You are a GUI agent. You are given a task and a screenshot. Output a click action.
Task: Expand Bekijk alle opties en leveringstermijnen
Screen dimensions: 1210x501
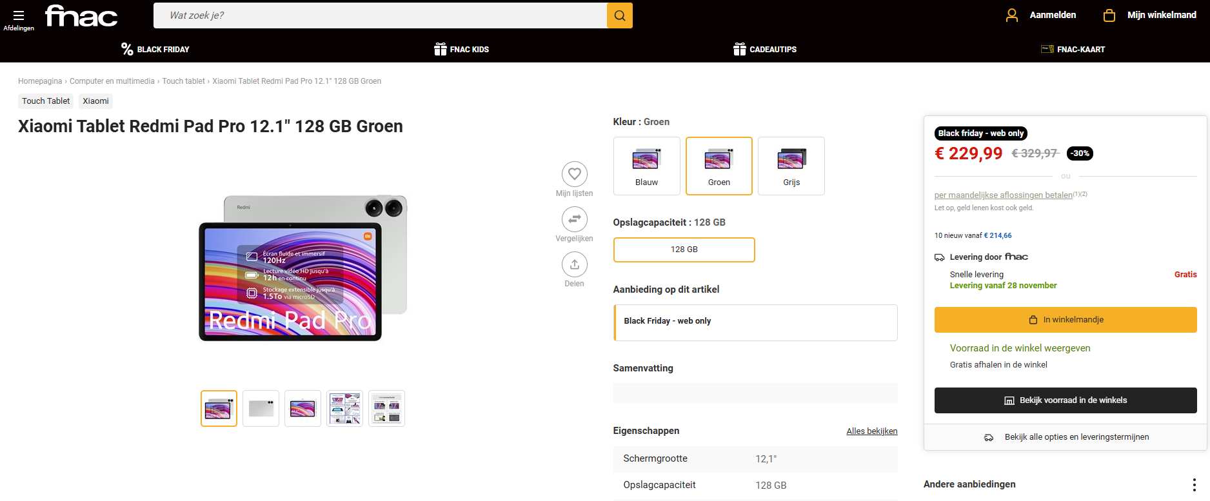pos(1076,437)
